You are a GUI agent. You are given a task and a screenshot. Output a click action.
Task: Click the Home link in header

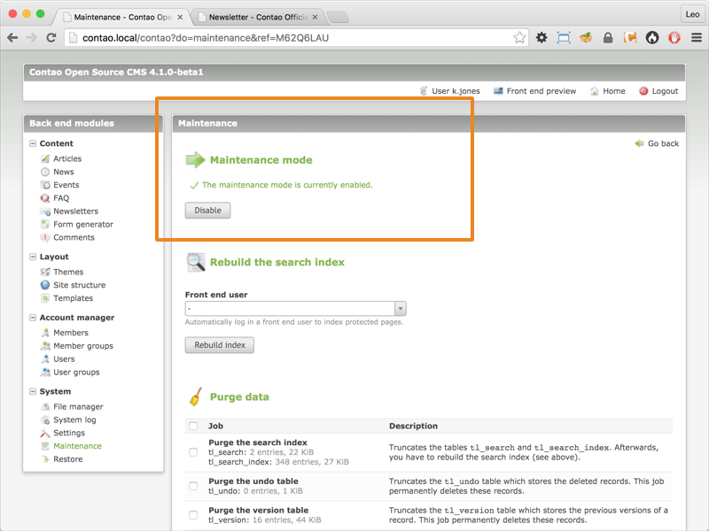pos(613,91)
